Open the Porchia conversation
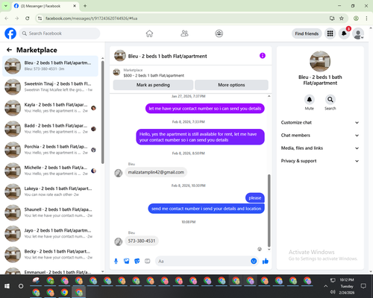Viewport: 373px width, 298px height. 50,150
